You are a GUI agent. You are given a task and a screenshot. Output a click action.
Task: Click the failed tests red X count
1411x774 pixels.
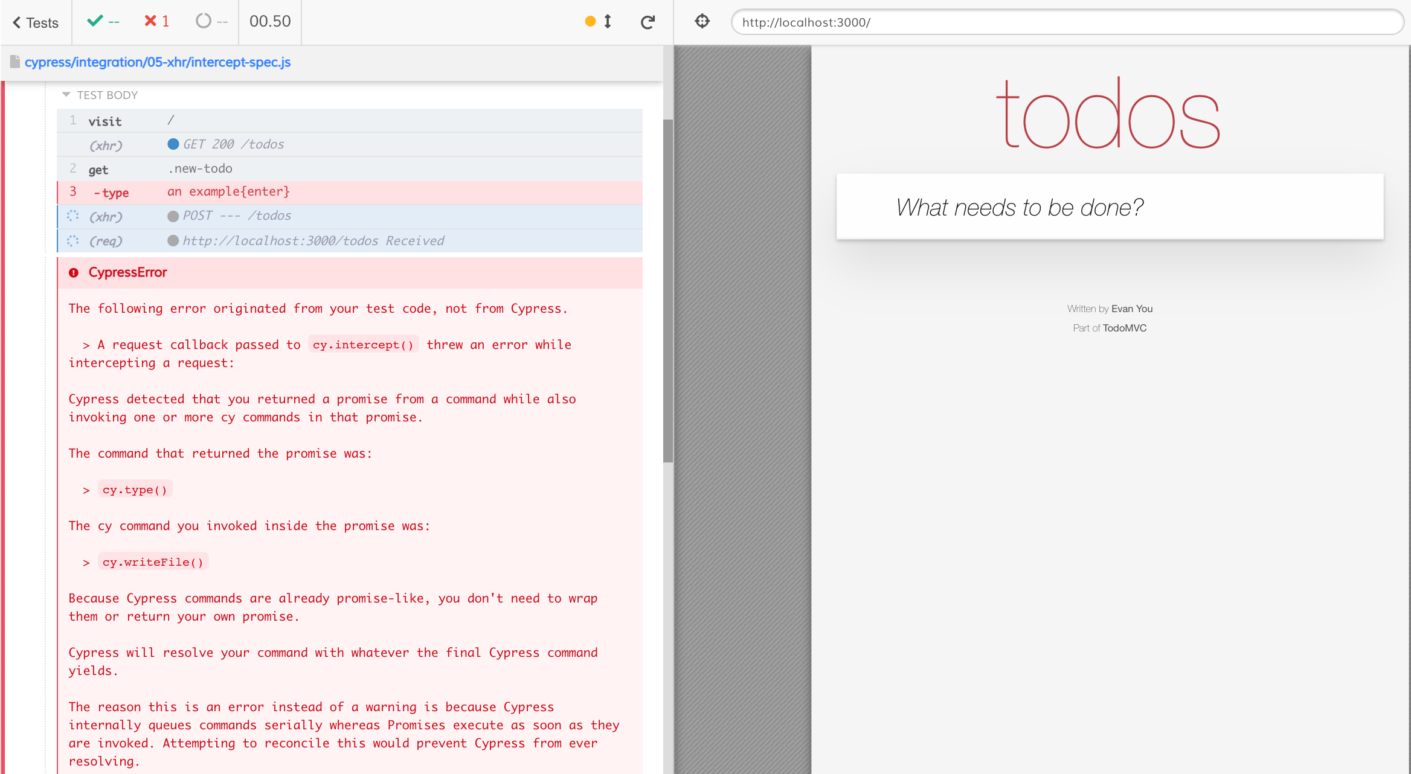point(156,22)
